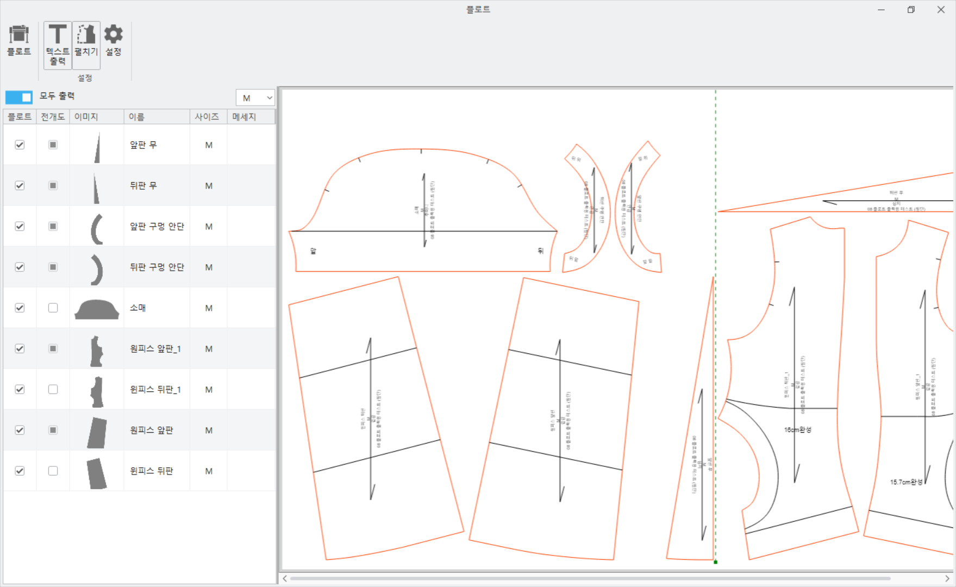Viewport: 956px width, 587px height.
Task: Toggle 전개도 checkbox for 원피스 앞판_1
Action: [x=53, y=348]
